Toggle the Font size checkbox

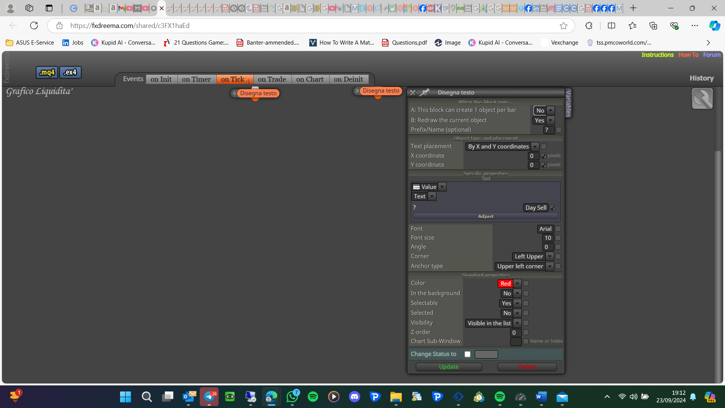coord(558,238)
